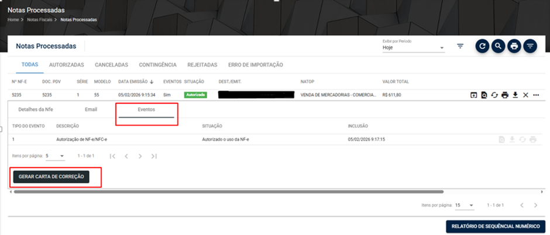Screen dimensions: 550x235
Task: Click the round refresh button in header
Action: coord(482,46)
